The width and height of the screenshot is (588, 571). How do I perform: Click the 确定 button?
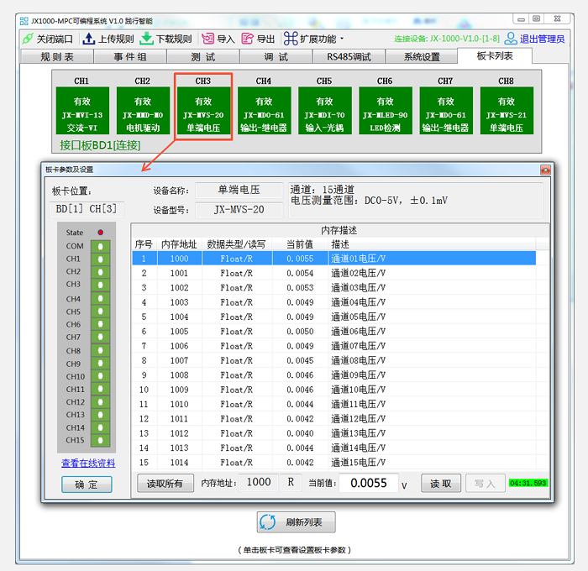pyautogui.click(x=87, y=485)
